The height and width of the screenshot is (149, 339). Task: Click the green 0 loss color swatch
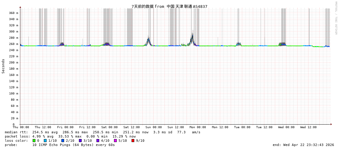click(34, 141)
